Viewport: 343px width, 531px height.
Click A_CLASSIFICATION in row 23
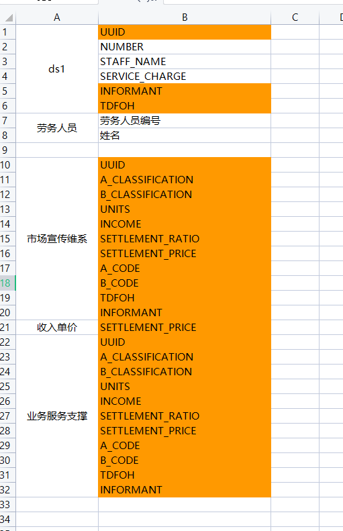[x=185, y=357]
